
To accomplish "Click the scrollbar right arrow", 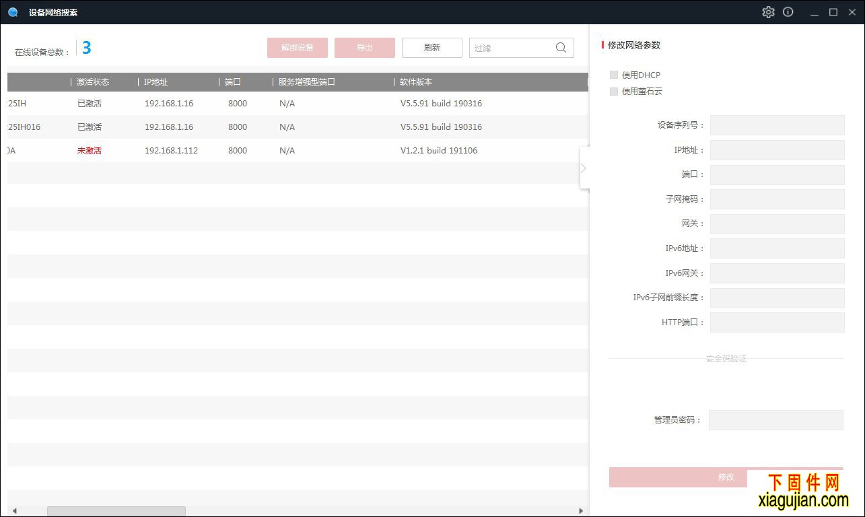I will pos(582,512).
